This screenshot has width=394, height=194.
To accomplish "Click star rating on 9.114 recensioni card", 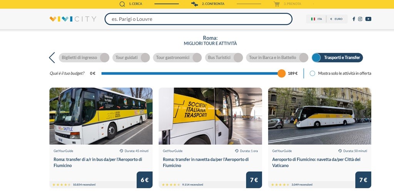I will pos(171,185).
